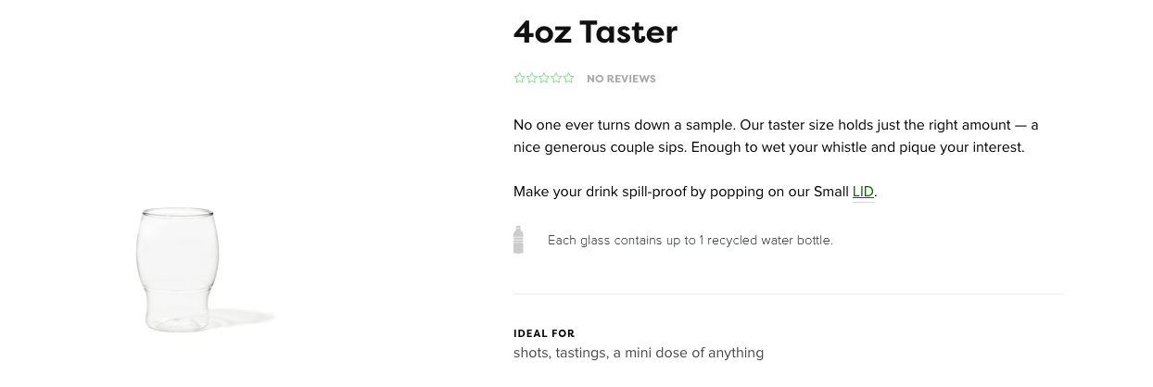
Task: Select the fifth and last rating star
Action: [x=568, y=79]
